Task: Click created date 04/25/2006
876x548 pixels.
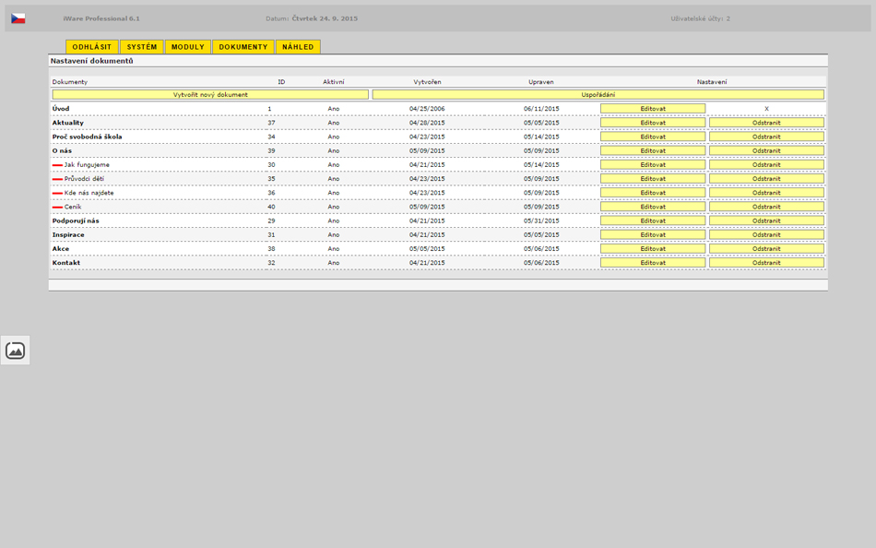Action: pyautogui.click(x=427, y=109)
